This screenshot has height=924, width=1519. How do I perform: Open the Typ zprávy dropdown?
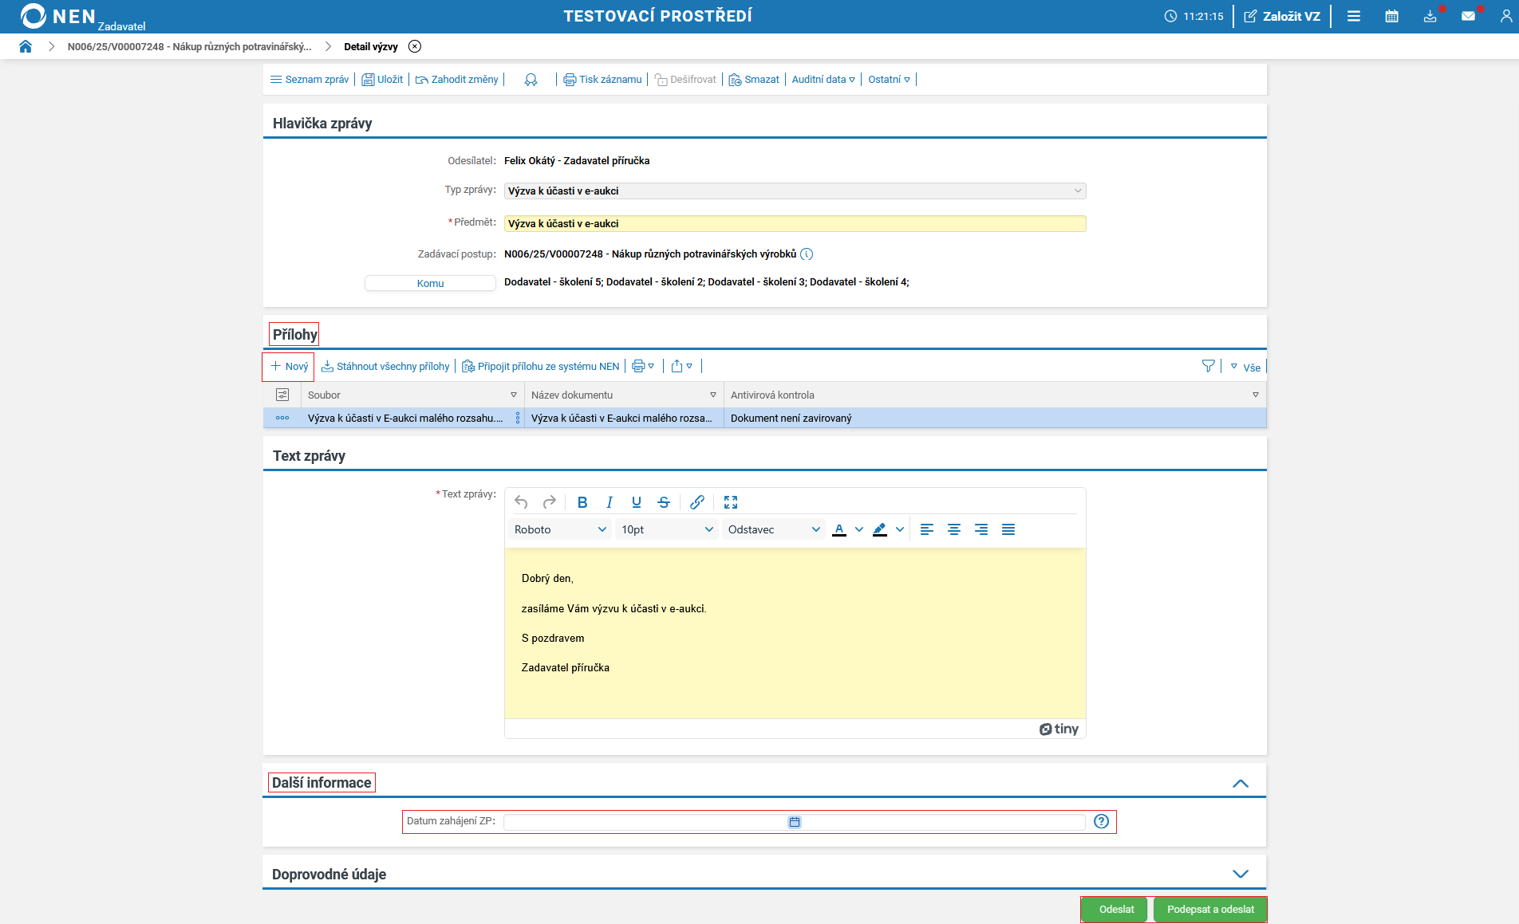[795, 191]
